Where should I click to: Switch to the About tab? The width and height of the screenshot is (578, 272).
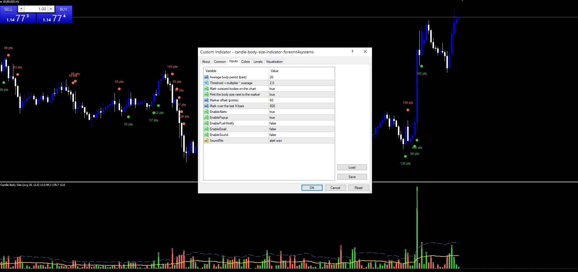click(206, 62)
